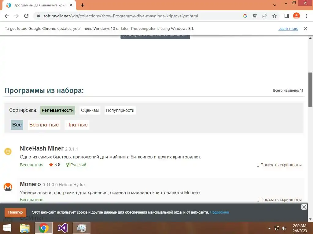Viewport: 313px width, 234px height.
Task: Bookmark this page with the star
Action: pos(274,16)
